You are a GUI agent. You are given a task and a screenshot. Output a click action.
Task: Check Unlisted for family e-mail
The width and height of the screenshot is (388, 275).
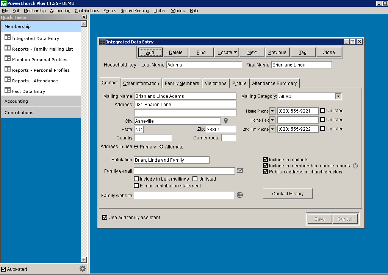(195, 179)
